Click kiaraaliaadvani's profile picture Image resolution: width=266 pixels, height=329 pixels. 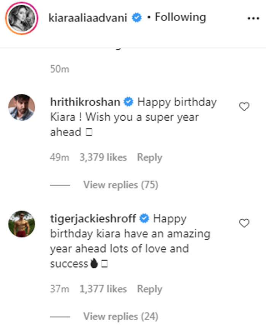(x=22, y=18)
